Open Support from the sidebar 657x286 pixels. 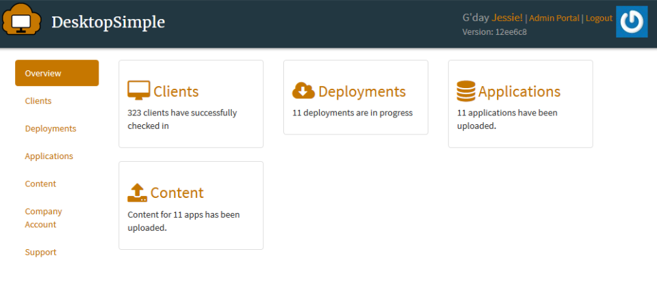pos(40,252)
